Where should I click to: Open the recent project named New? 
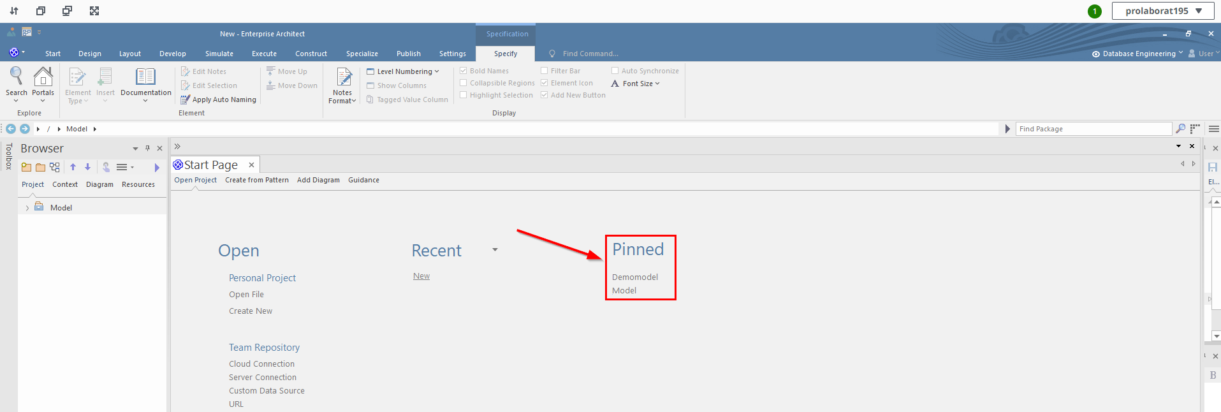tap(421, 276)
